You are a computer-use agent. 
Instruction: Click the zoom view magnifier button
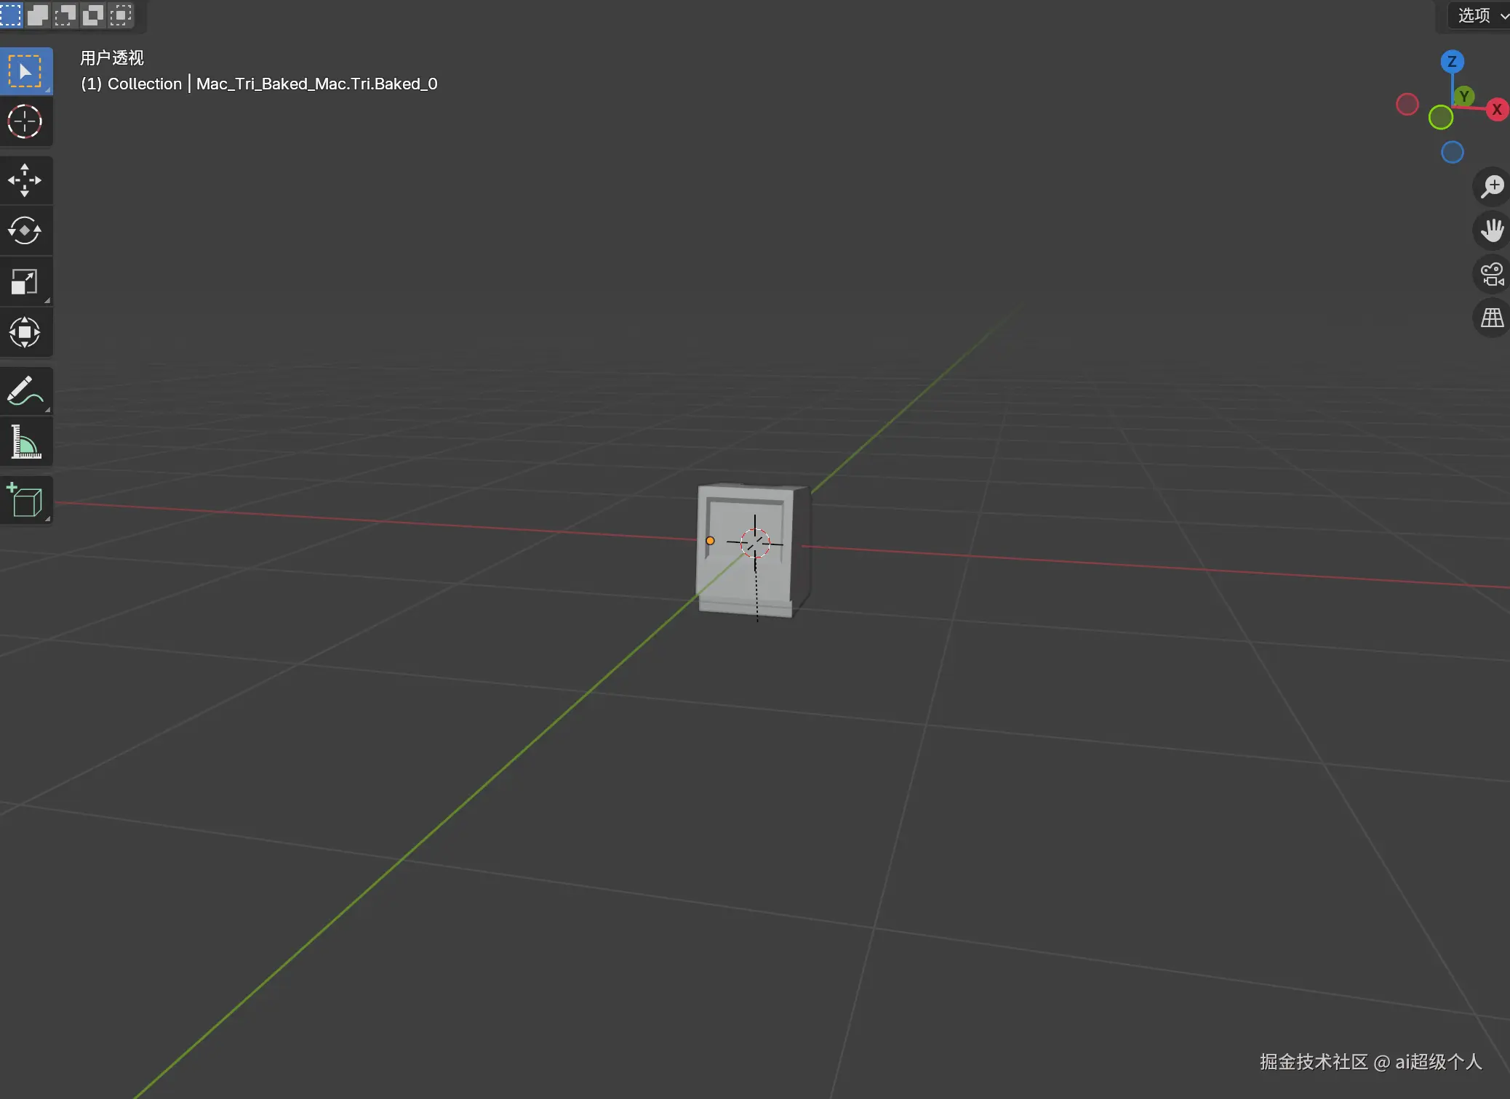tap(1492, 187)
